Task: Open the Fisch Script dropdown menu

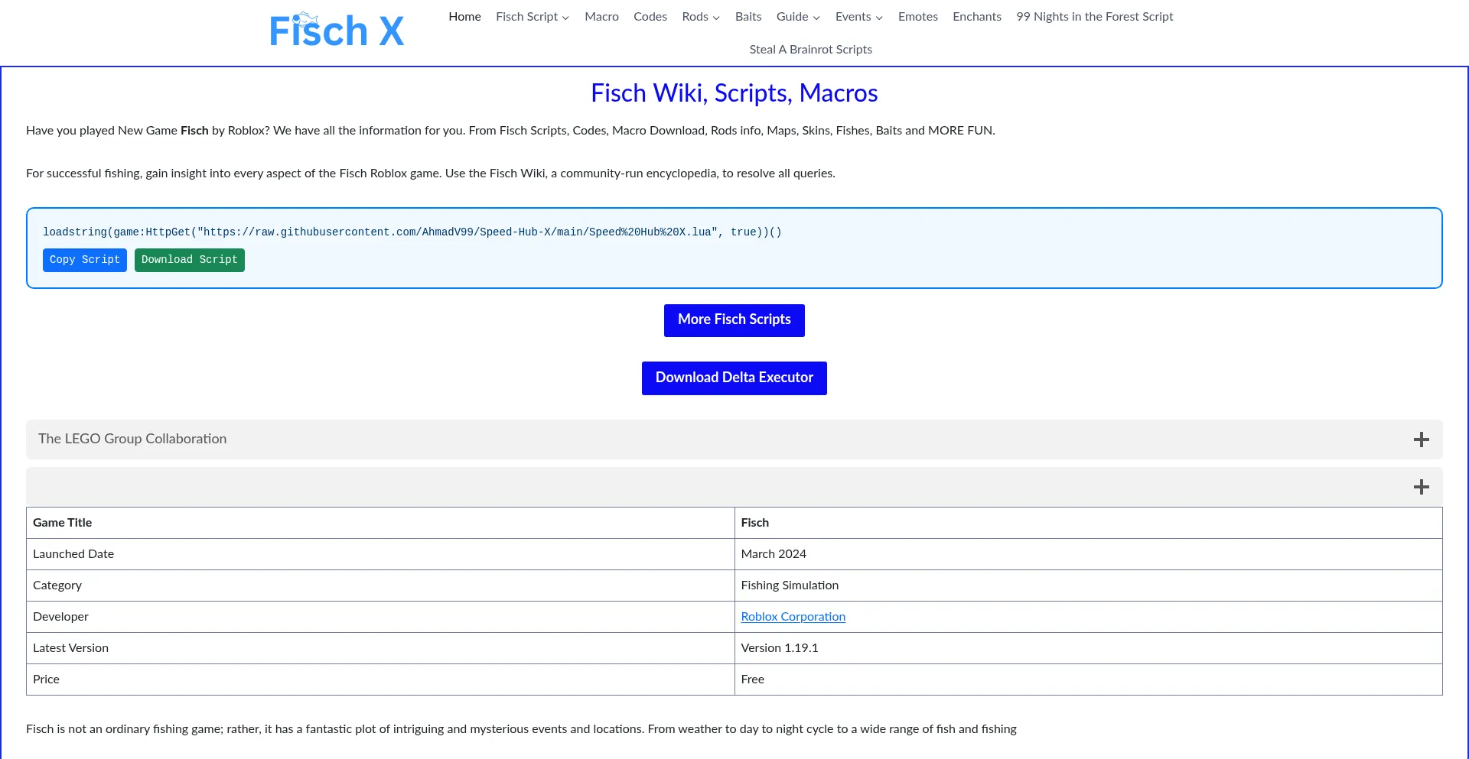Action: coord(532,17)
